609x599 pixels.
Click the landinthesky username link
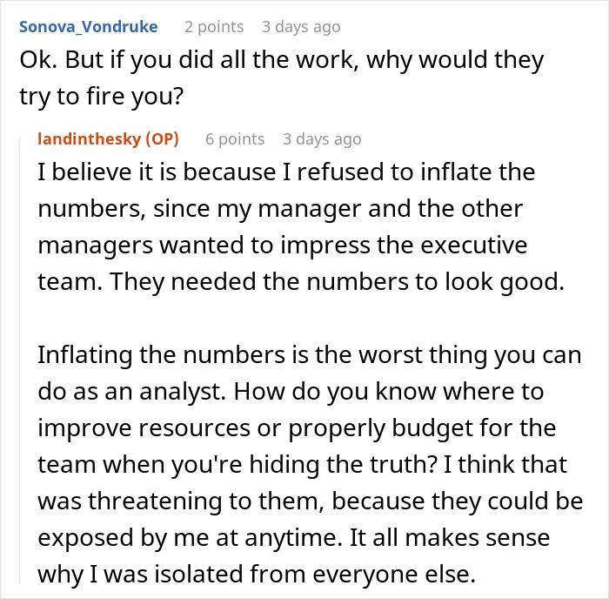coord(89,138)
